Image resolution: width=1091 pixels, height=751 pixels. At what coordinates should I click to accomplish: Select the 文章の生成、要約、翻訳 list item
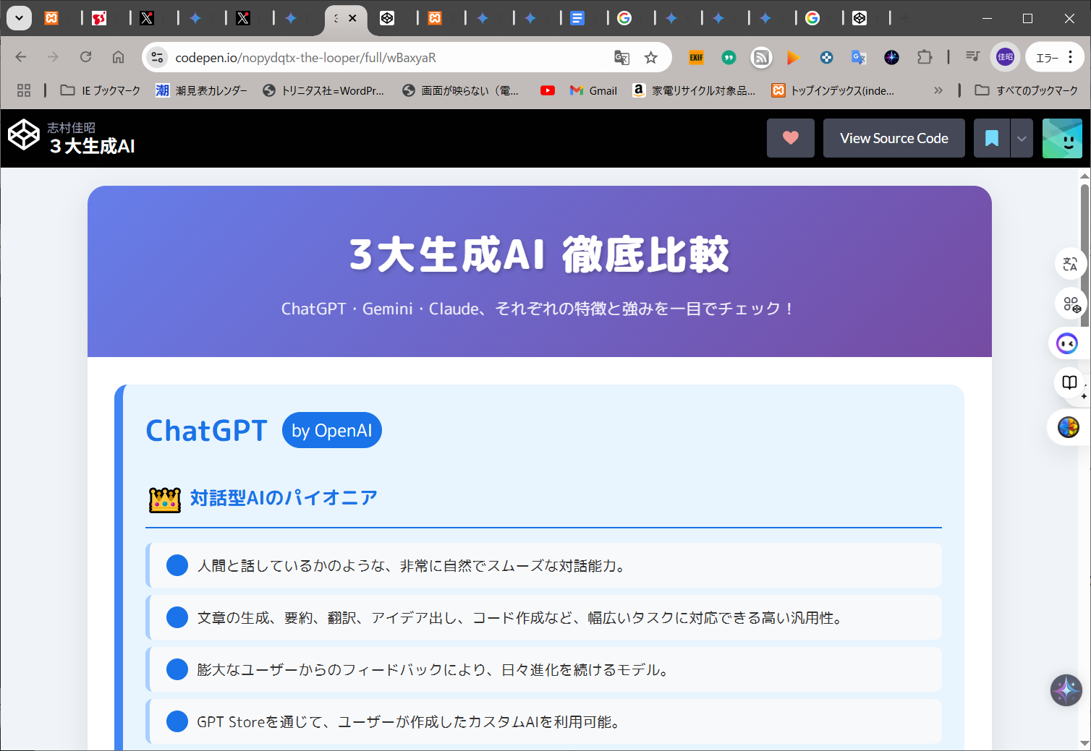(544, 617)
